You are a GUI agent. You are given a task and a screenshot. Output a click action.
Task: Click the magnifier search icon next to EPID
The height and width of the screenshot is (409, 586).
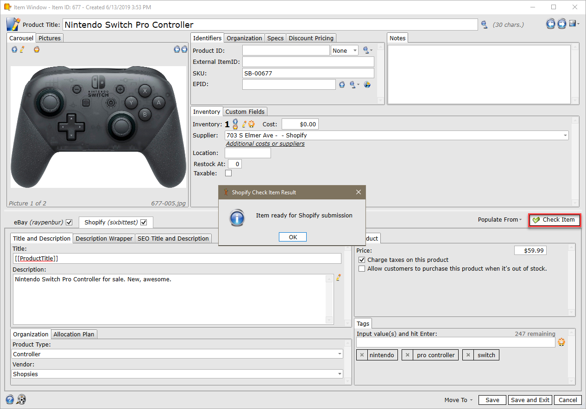point(353,85)
